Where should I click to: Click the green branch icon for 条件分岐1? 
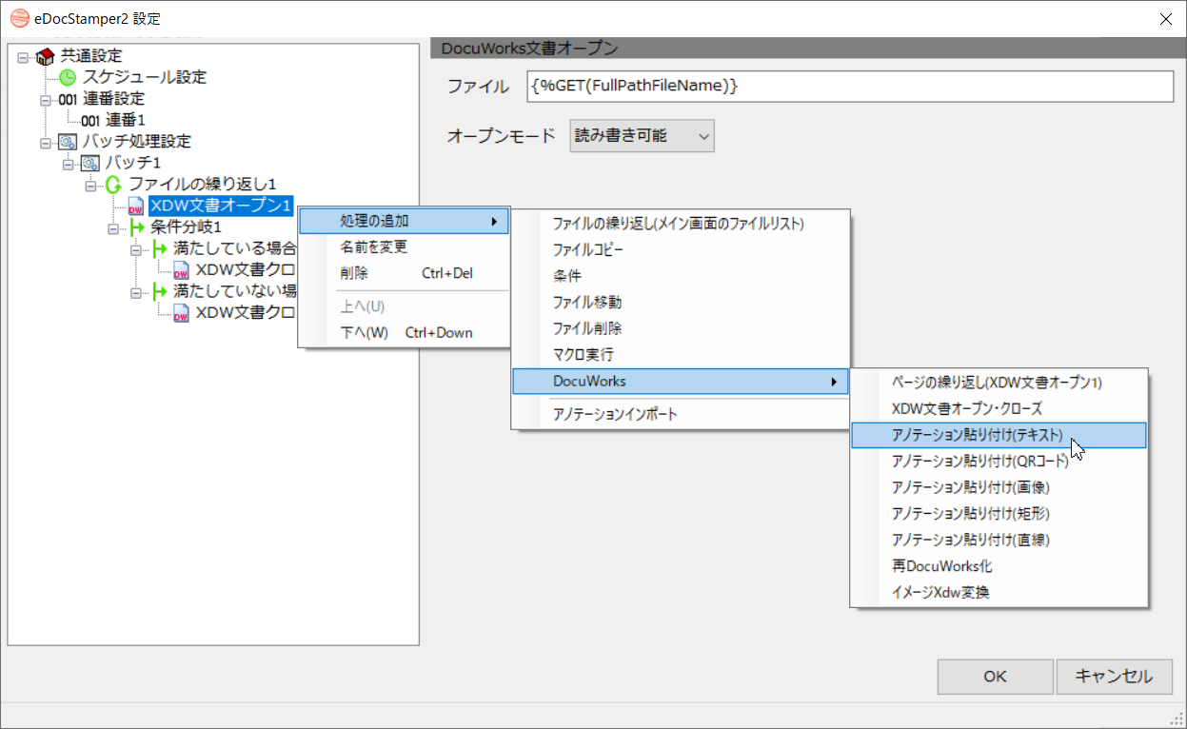coord(136,227)
